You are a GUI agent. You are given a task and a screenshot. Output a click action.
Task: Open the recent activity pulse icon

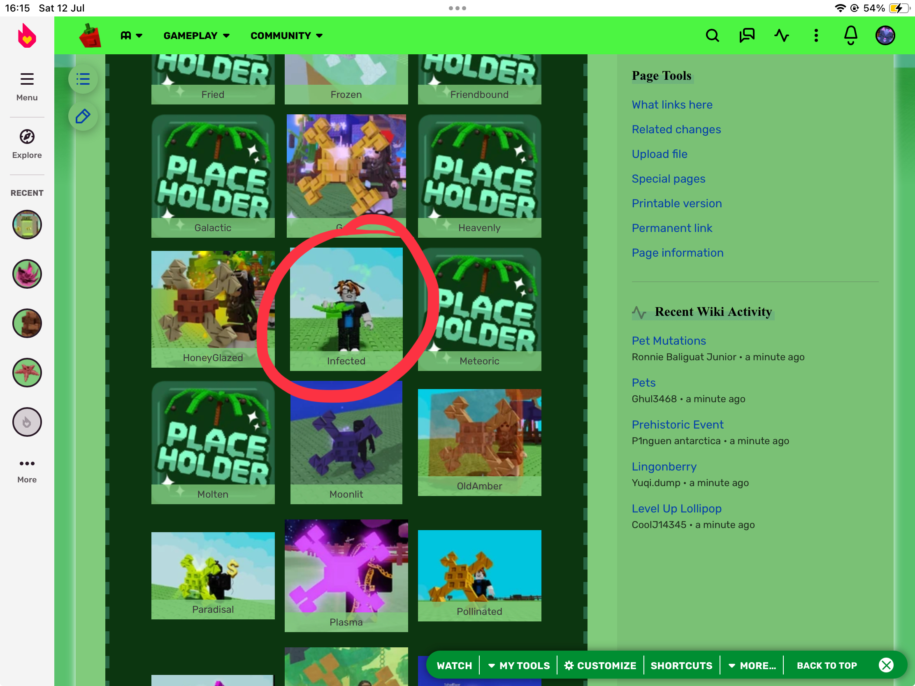point(781,35)
